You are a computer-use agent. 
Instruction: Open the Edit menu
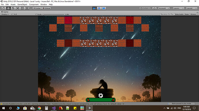click(7, 4)
